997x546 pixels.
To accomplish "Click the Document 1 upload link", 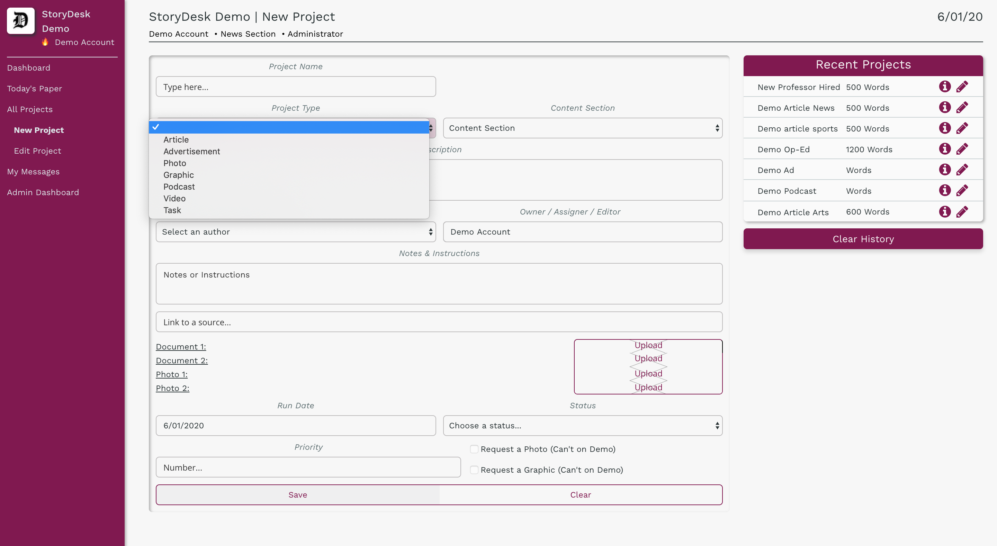I will coord(648,345).
